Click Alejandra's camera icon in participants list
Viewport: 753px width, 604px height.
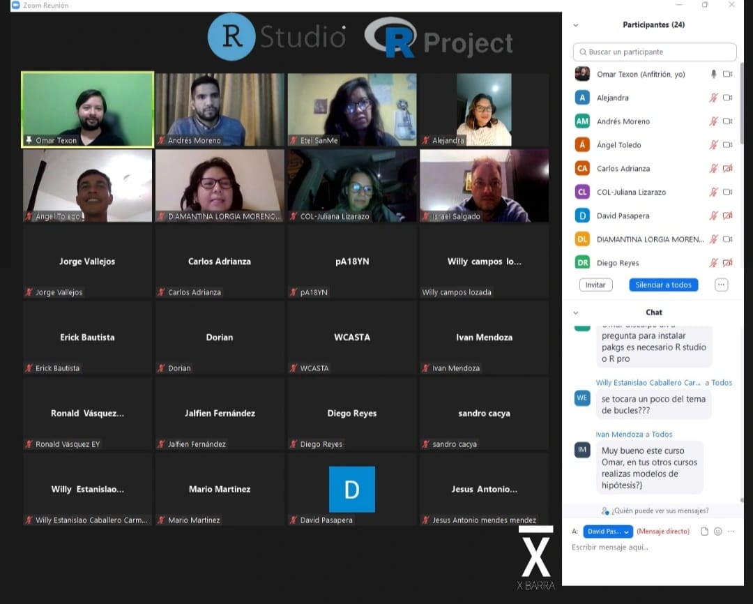[x=727, y=98]
